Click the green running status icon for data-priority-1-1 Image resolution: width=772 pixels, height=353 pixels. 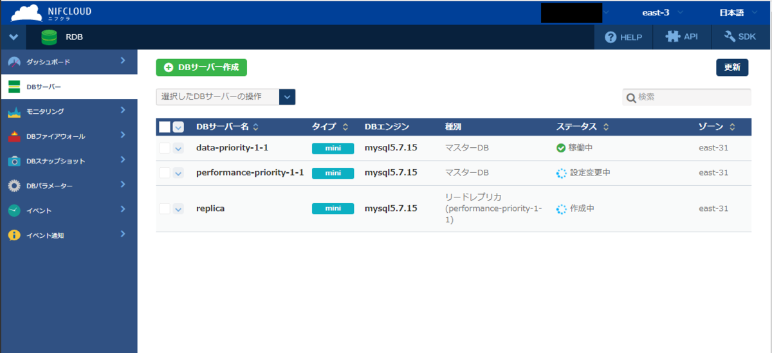tap(561, 148)
